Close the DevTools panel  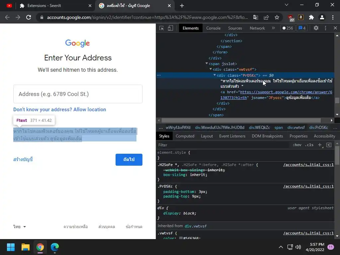pos(335,28)
